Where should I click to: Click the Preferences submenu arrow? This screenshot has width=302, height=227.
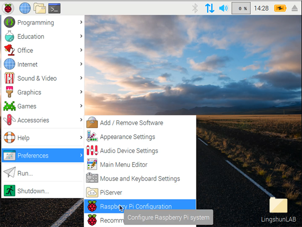click(81, 155)
